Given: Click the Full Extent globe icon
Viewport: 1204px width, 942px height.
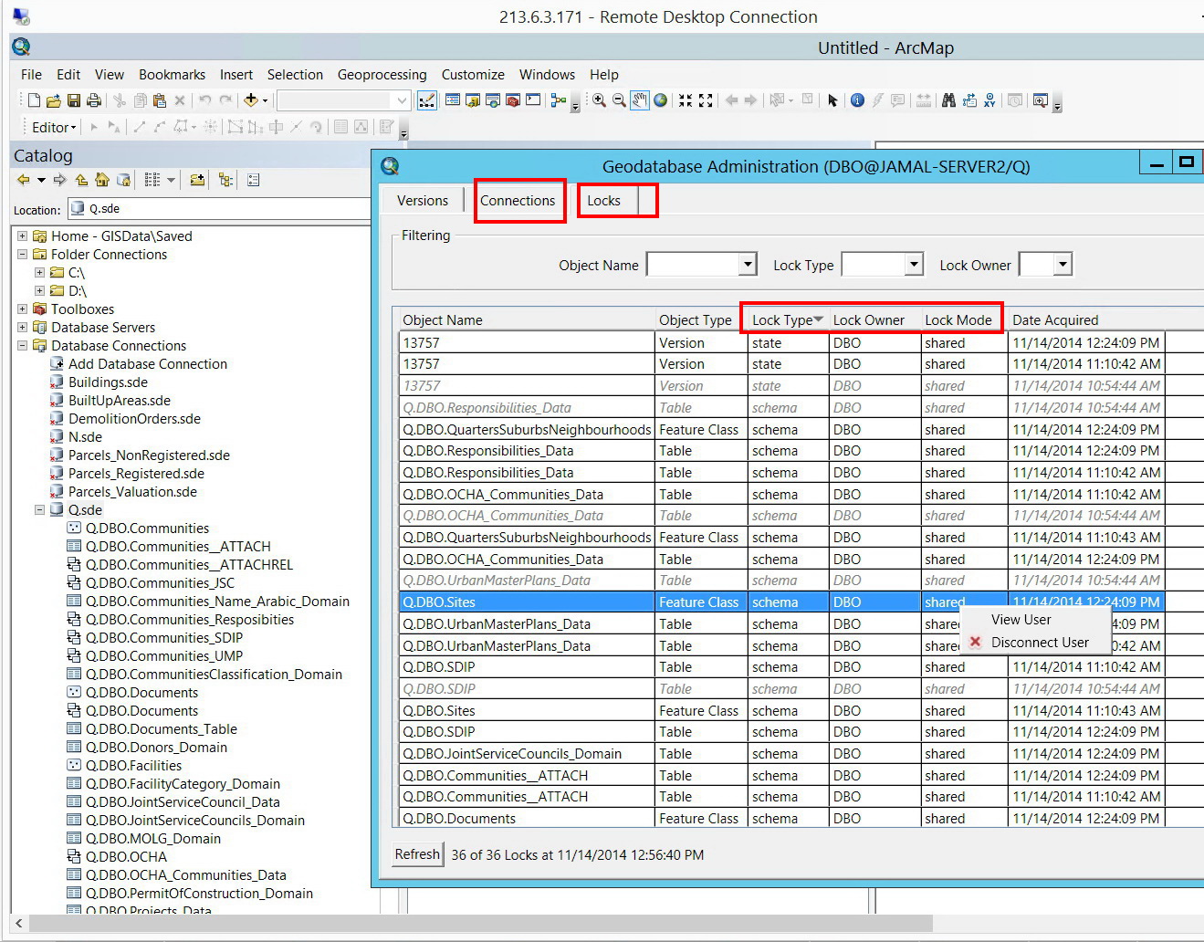Looking at the screenshot, I should click(x=660, y=100).
